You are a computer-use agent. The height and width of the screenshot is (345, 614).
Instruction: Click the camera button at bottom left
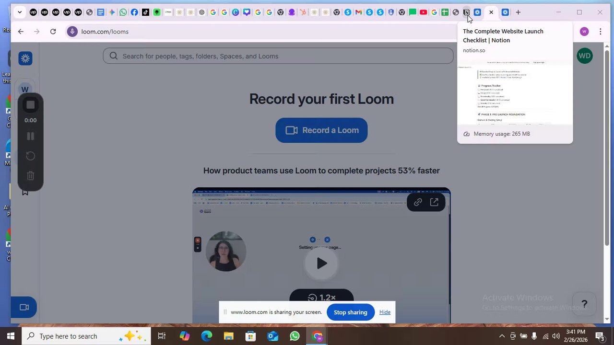24,307
